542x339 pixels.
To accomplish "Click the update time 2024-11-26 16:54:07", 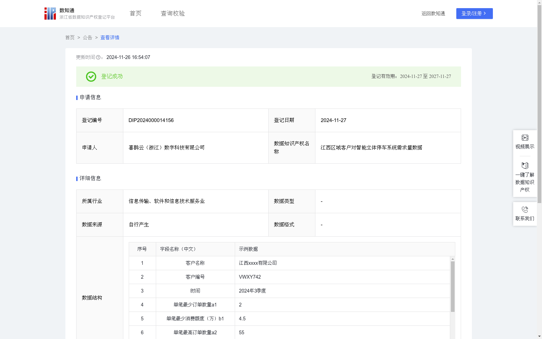I will tap(128, 58).
